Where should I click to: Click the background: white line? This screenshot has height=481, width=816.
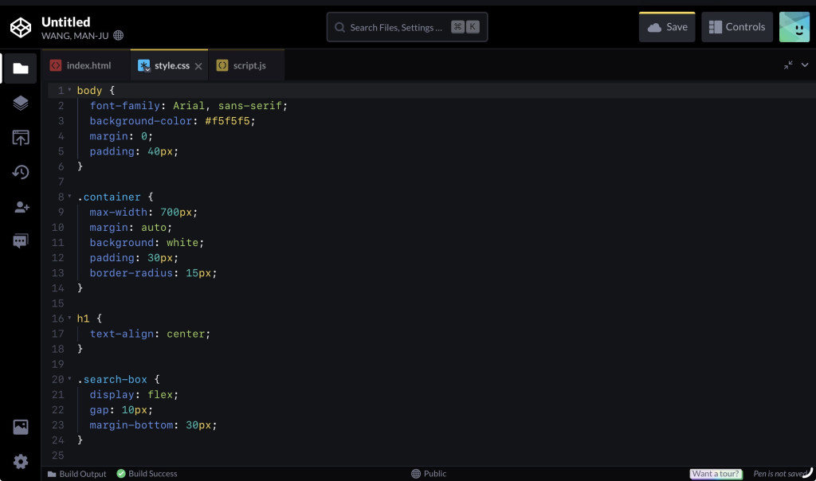pos(147,242)
